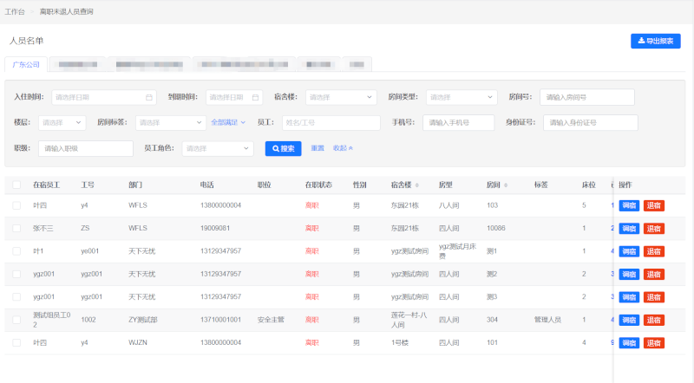Image resolution: width=694 pixels, height=383 pixels.
Task: Focus the 身份证号 input field
Action: click(x=591, y=122)
